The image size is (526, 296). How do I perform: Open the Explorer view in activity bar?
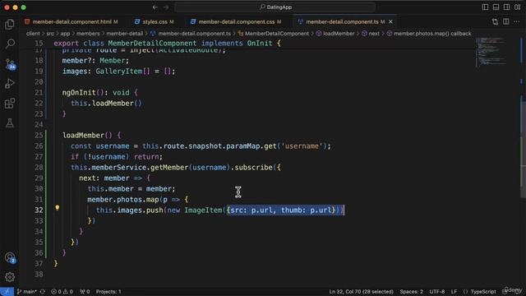[10, 24]
